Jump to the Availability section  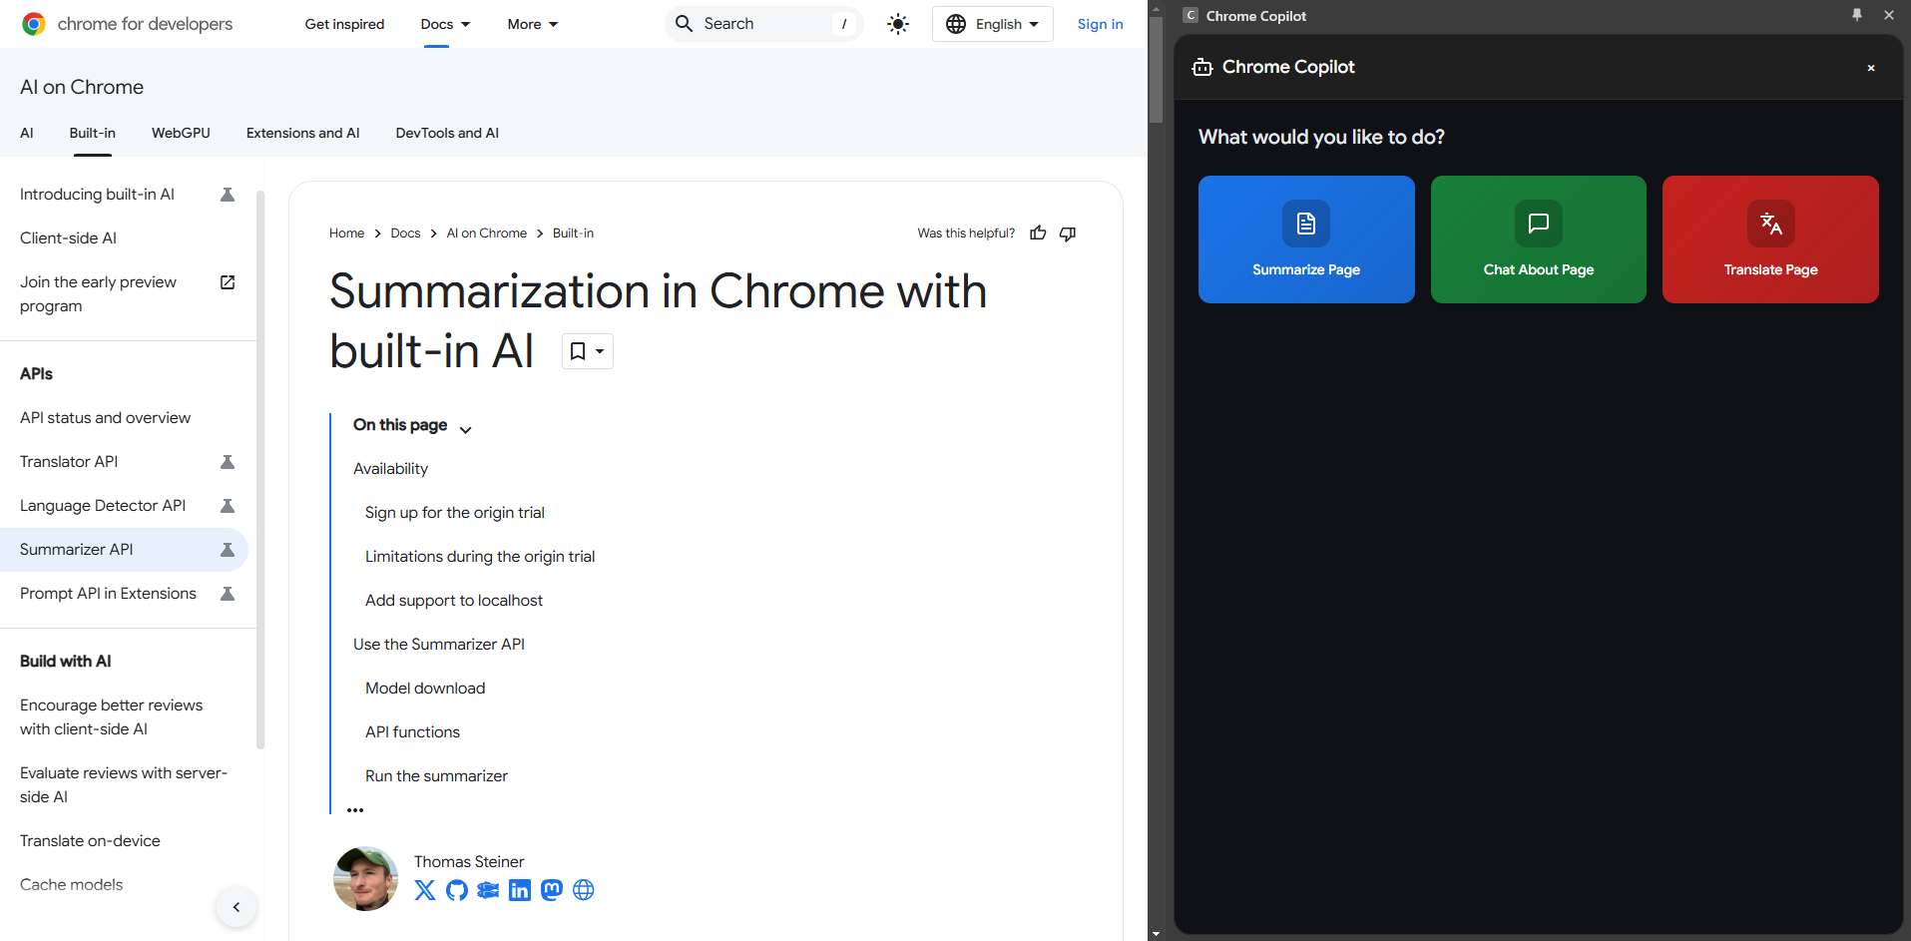(390, 469)
